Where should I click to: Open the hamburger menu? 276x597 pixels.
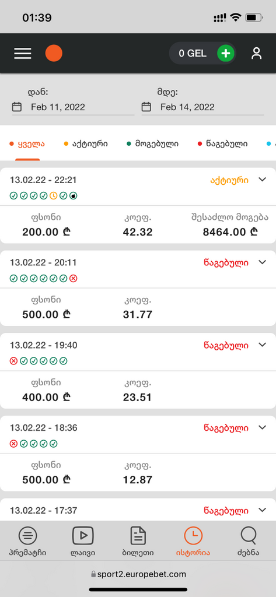[23, 53]
